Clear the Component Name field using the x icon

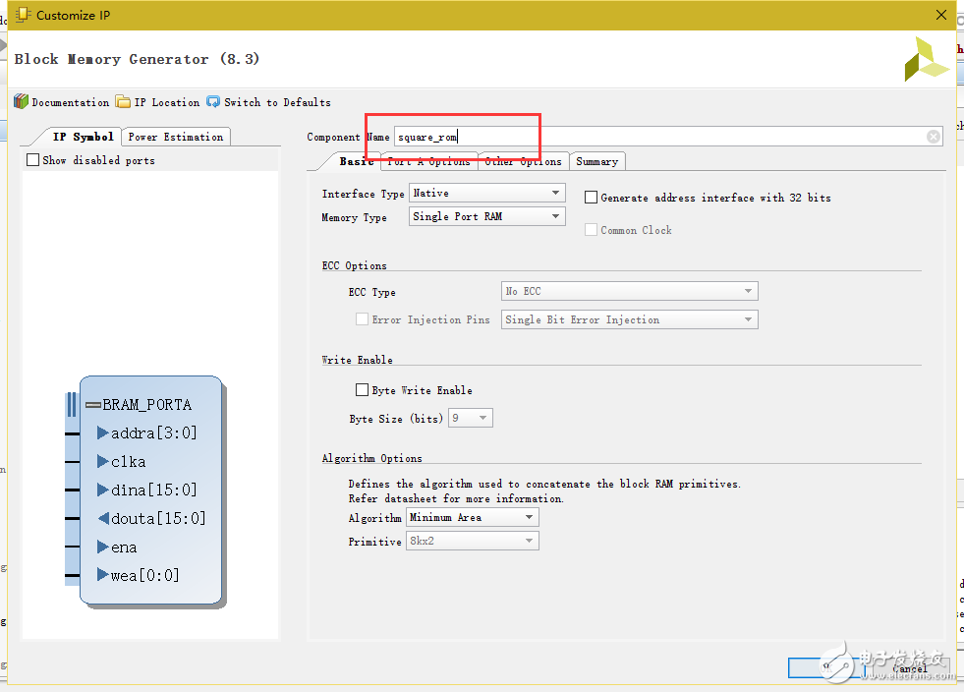click(x=933, y=137)
